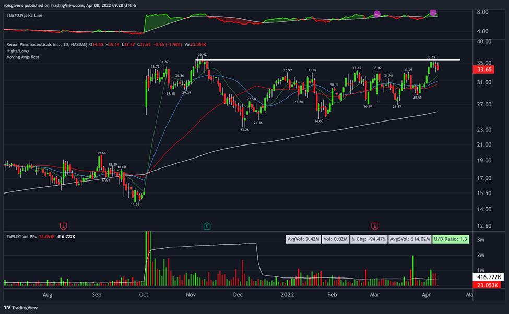509x314 pixels.
Task: Click the green U/D Ratio: 1.3 box
Action: click(x=451, y=239)
